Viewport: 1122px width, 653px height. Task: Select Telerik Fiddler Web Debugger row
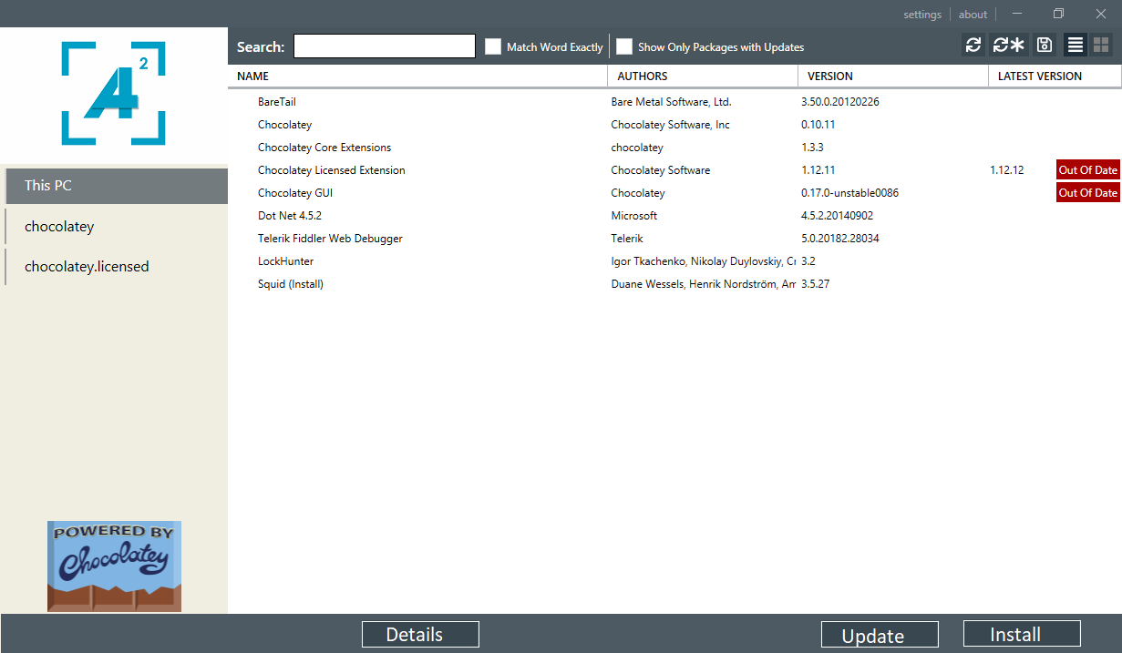(674, 239)
